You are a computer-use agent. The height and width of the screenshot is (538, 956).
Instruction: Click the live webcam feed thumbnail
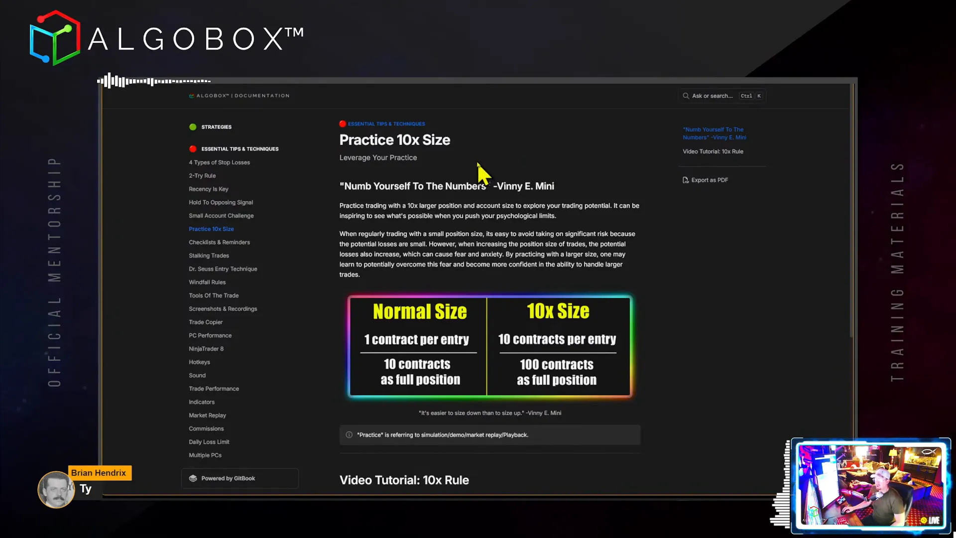871,486
